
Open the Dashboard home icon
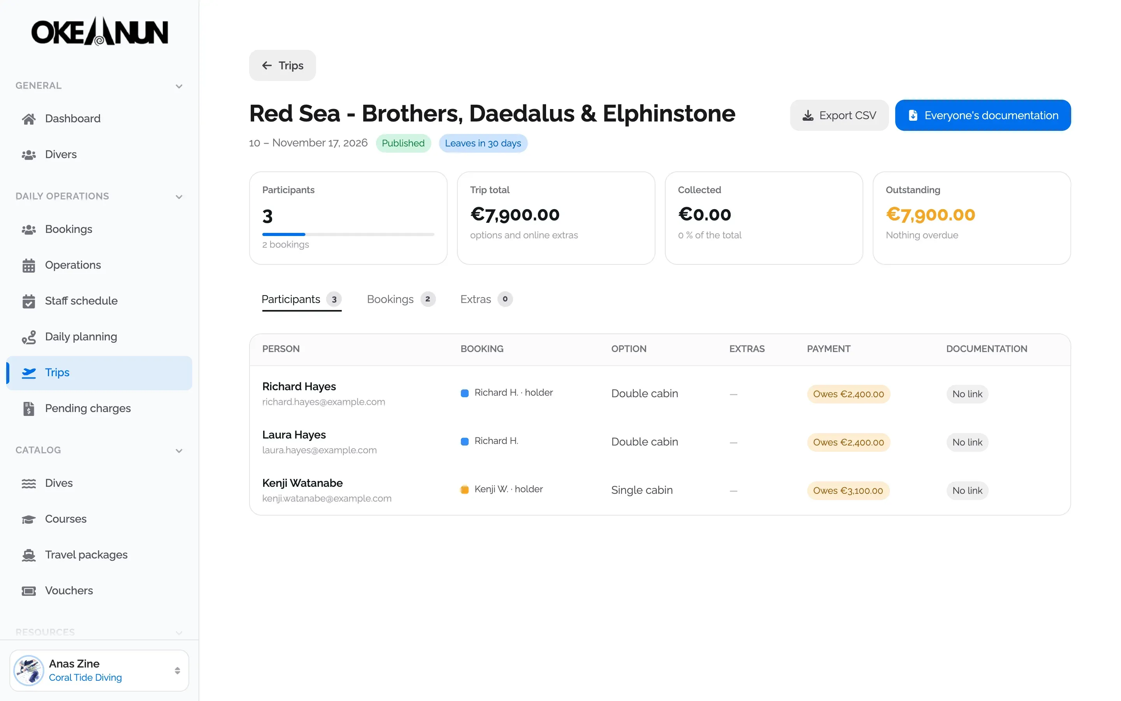(29, 119)
